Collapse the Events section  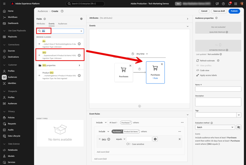point(188,26)
